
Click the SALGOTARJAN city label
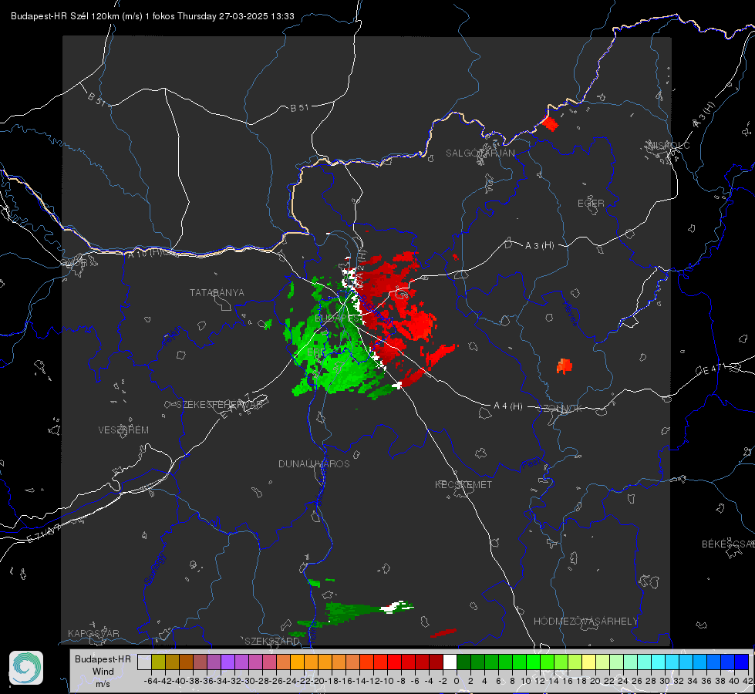(480, 153)
